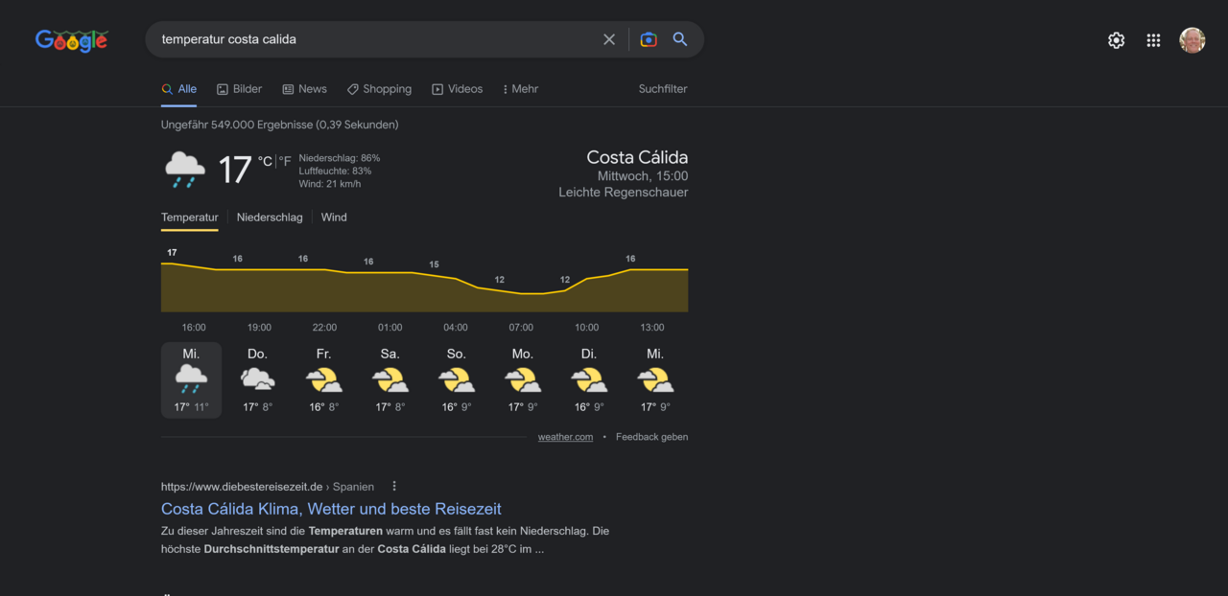The width and height of the screenshot is (1228, 596).
Task: Open the three-dot menu next to the result URL
Action: [x=393, y=486]
